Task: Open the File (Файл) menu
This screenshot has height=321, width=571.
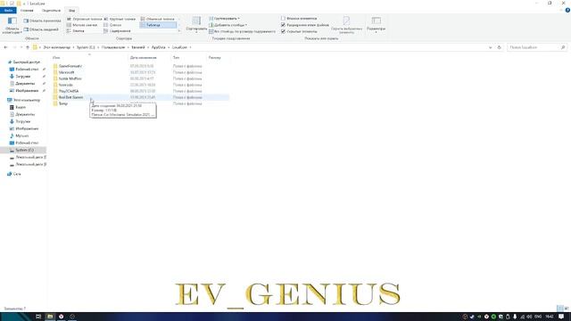Action: tap(8, 10)
